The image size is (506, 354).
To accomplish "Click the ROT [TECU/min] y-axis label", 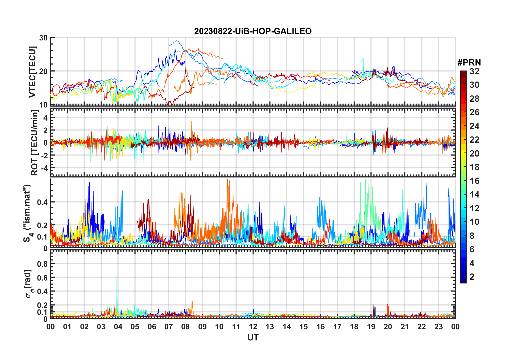I will pos(35,143).
